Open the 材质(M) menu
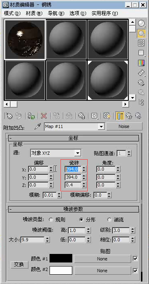149x284 pixels. (34, 13)
